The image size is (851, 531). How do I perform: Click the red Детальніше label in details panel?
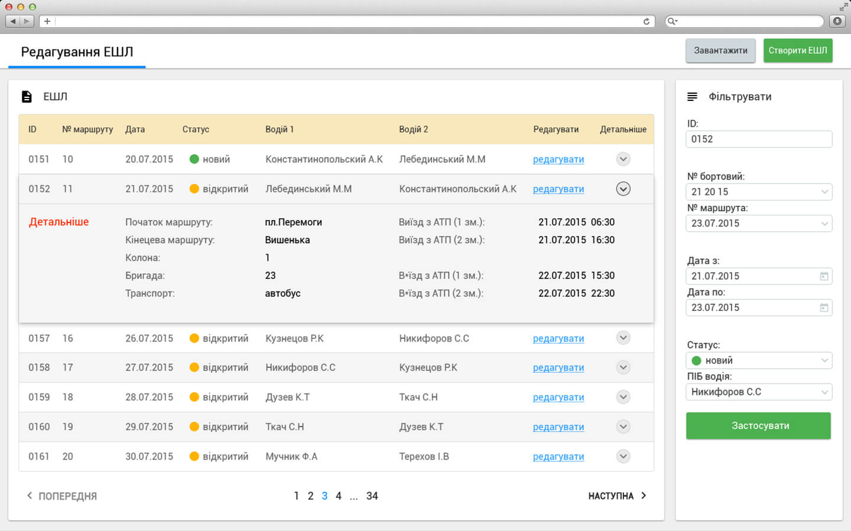coord(59,222)
